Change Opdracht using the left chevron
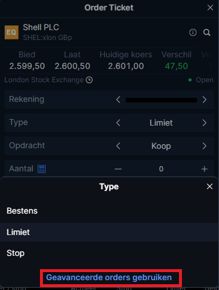Viewport: 219px width, 290px height. point(118,146)
